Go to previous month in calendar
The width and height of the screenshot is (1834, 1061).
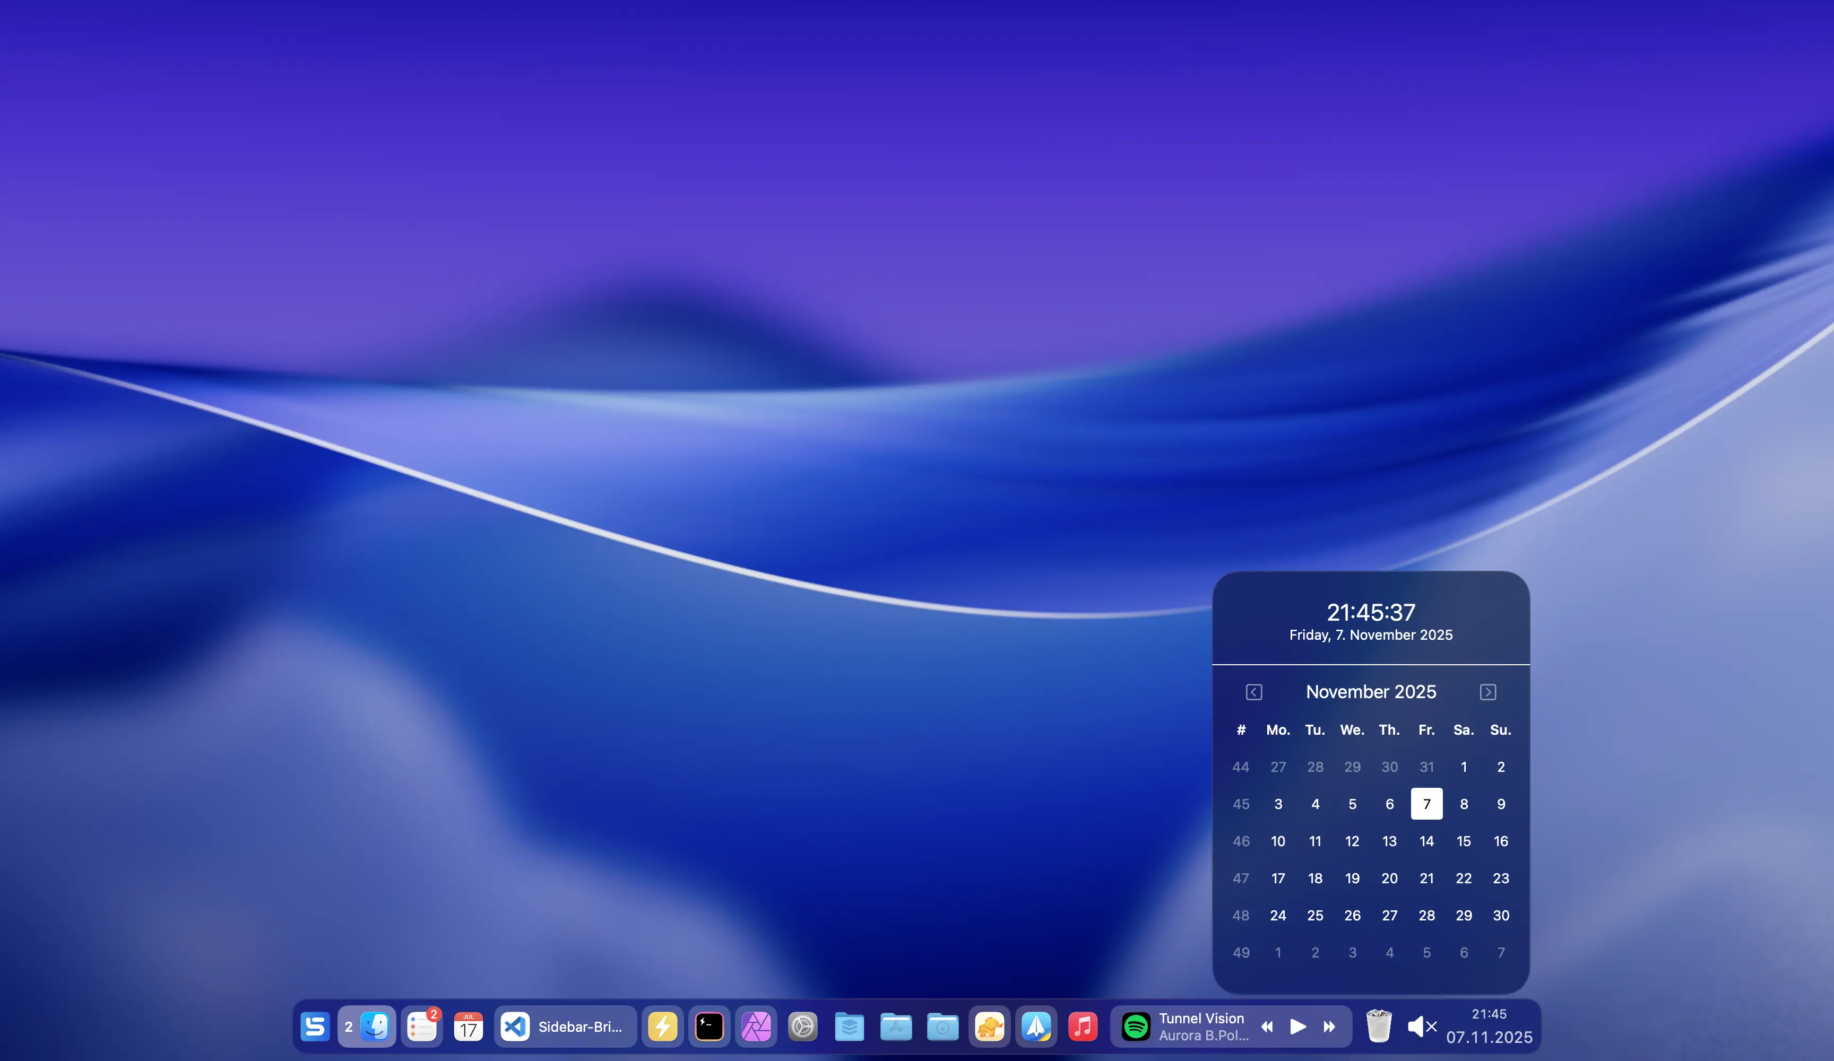[1253, 692]
